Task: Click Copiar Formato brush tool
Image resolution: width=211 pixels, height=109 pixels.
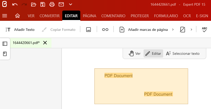Action: click(58, 30)
